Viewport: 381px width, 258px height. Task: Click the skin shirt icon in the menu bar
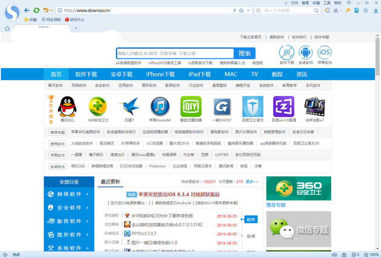tap(348, 3)
